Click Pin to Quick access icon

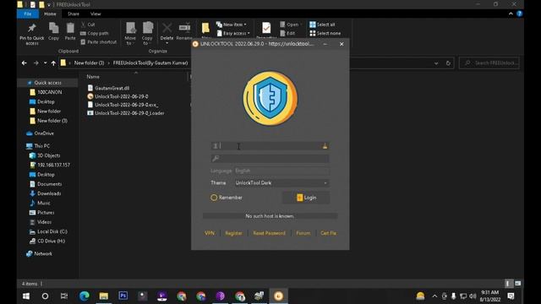(32, 28)
